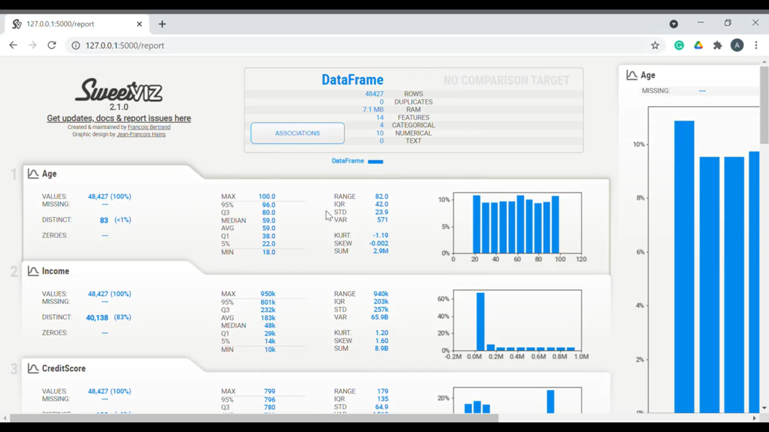Open a new browser tab
This screenshot has height=432, width=769.
(x=162, y=24)
